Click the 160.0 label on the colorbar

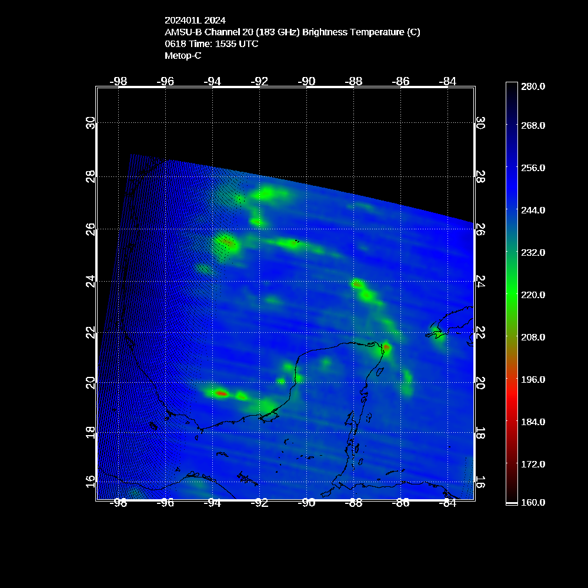[x=533, y=502]
